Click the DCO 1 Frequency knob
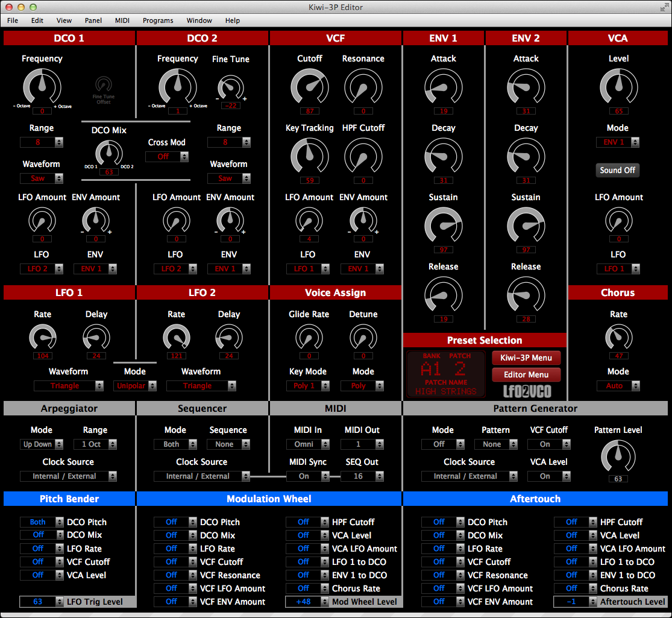The height and width of the screenshot is (618, 672). click(42, 86)
